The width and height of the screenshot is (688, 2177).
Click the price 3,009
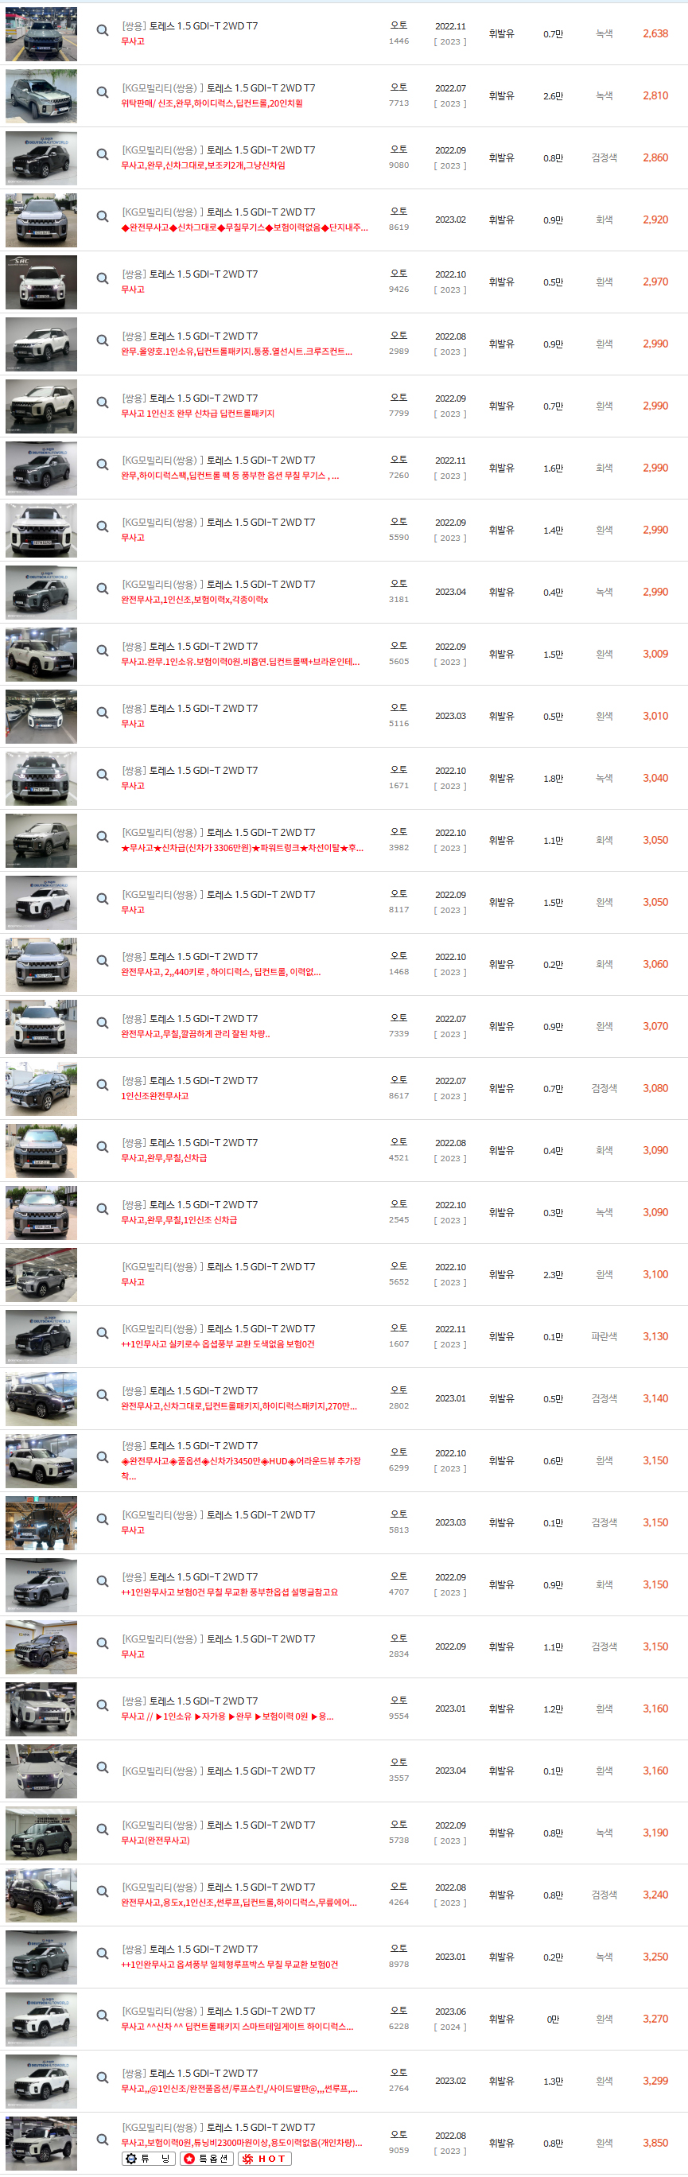655,654
